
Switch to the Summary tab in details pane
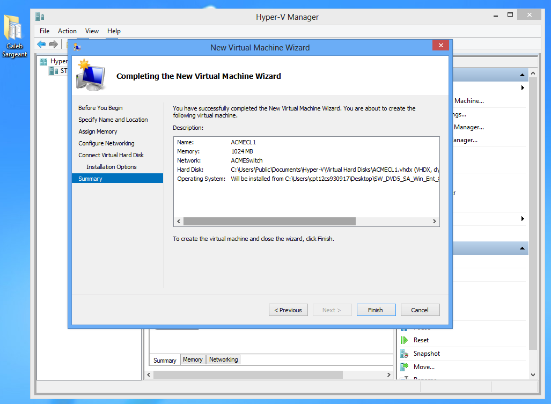click(x=165, y=360)
